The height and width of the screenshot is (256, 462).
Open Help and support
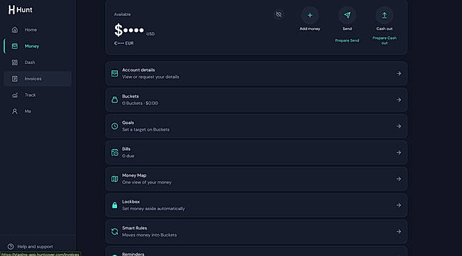tap(35, 246)
